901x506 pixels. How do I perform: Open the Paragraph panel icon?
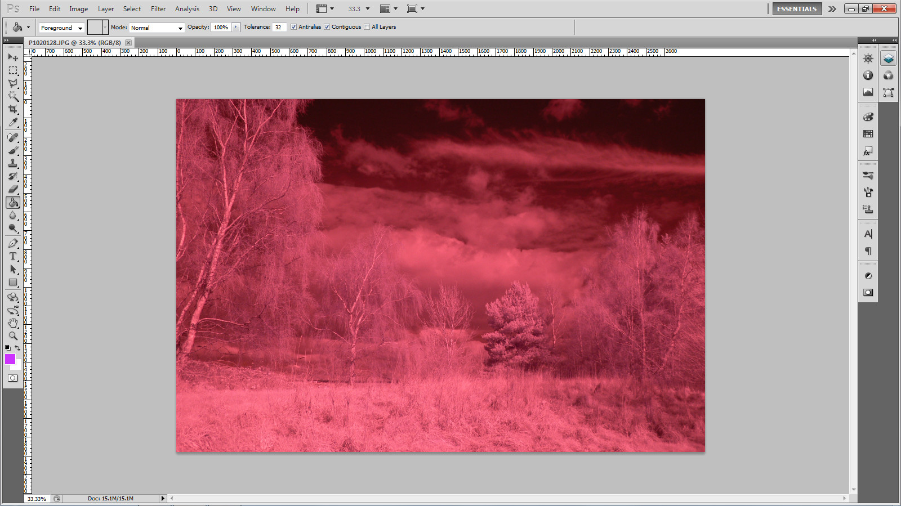(x=868, y=251)
